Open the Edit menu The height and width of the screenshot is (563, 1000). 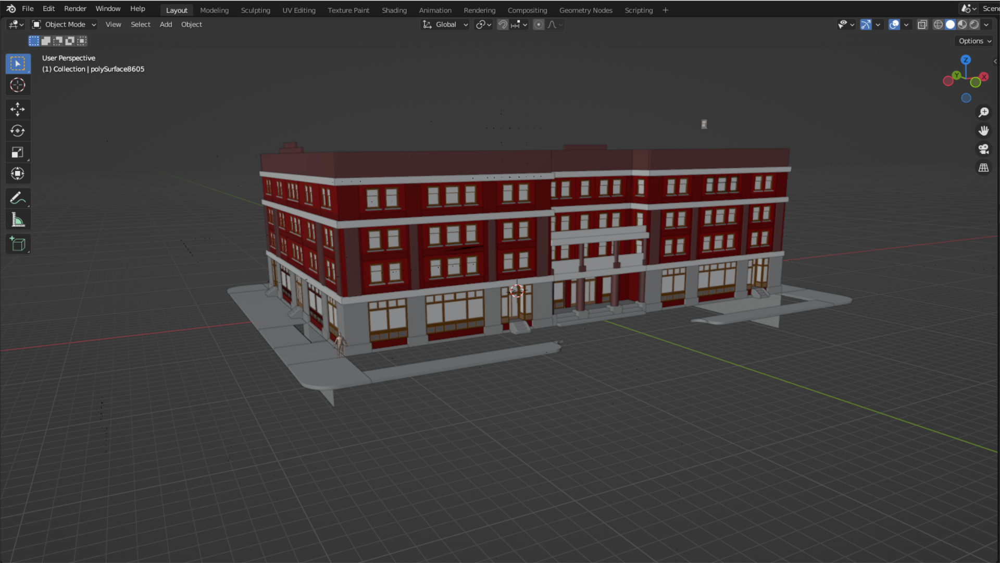click(48, 8)
